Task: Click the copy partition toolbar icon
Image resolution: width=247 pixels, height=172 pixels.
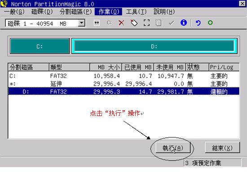Action: [x=159, y=23]
